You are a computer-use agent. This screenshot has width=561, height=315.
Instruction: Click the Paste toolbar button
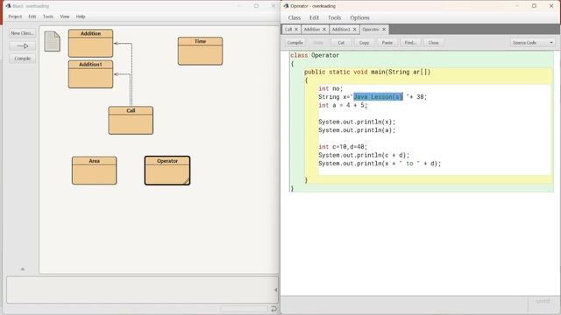click(x=387, y=43)
